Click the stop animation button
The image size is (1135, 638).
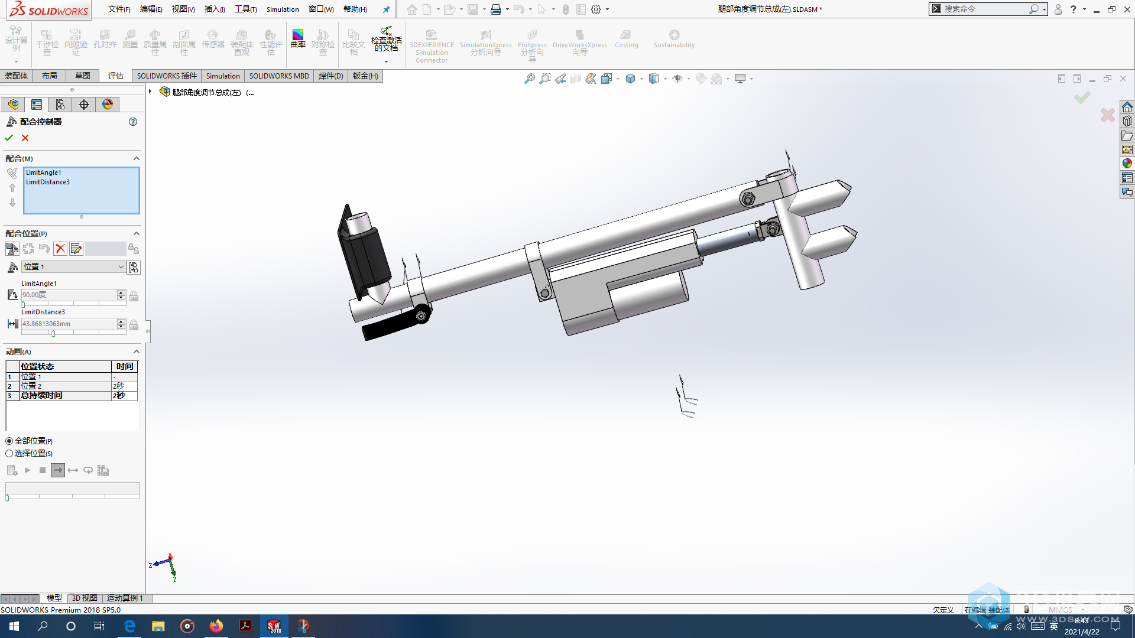tap(43, 470)
